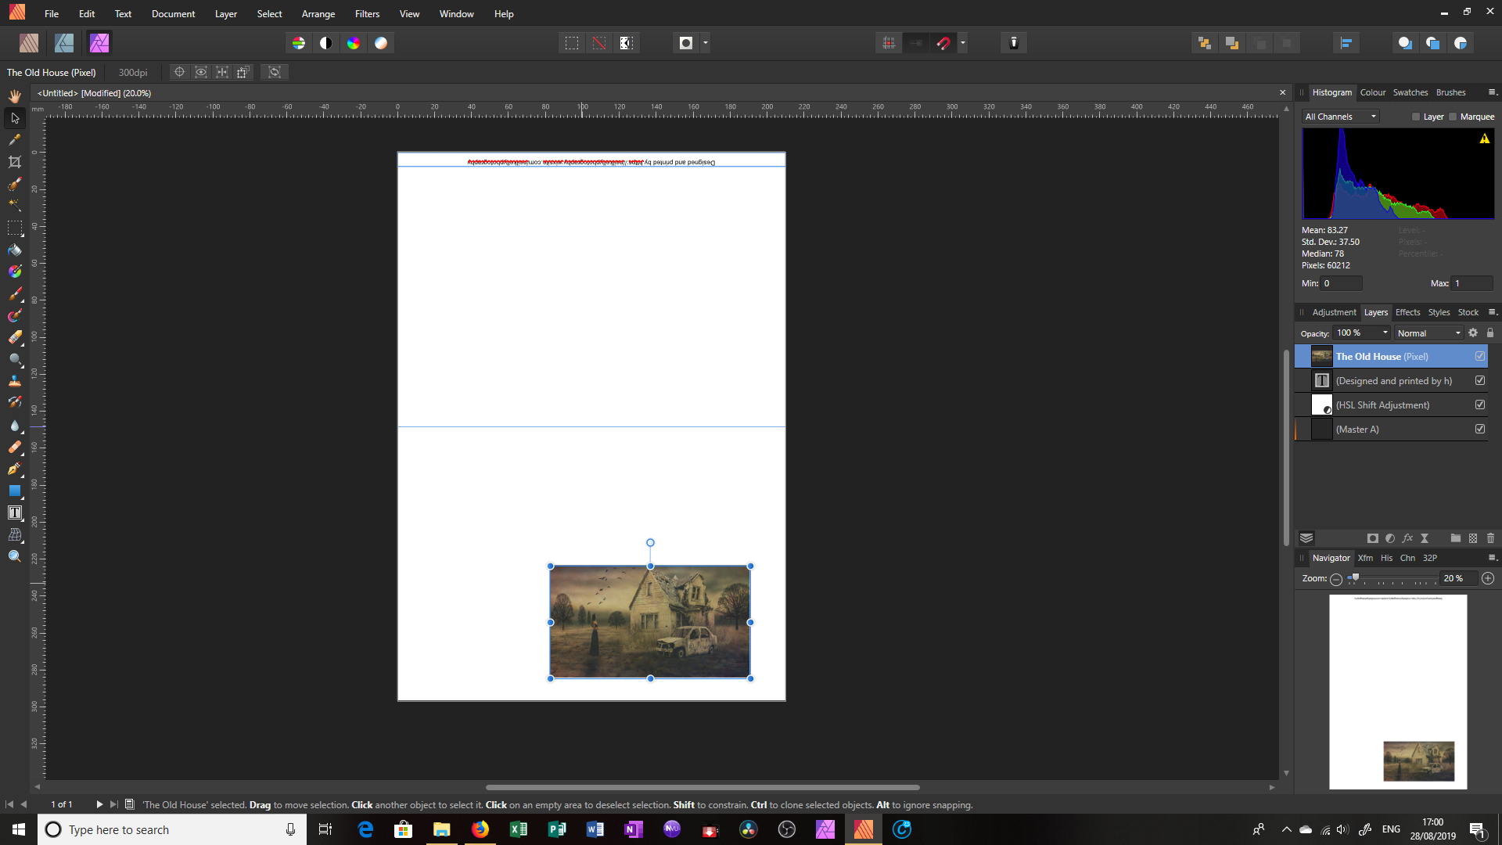Viewport: 1502px width, 845px height.
Task: Pick the Flood Fill bucket tool
Action: pos(15,250)
